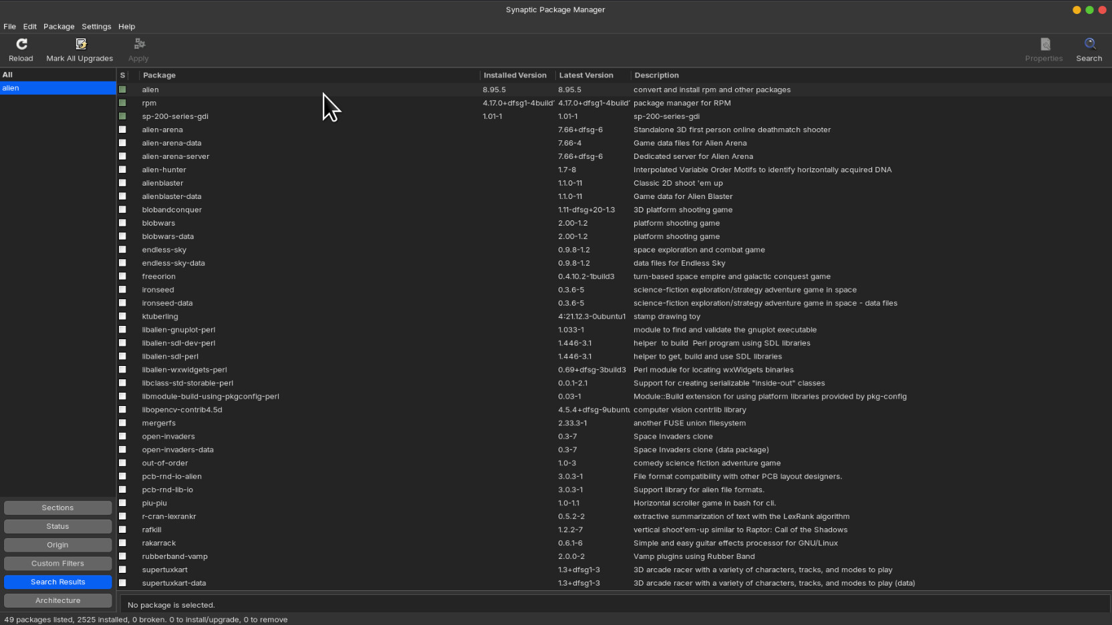Image resolution: width=1112 pixels, height=625 pixels.
Task: Mark checkbox for freeorion package
Action: click(x=122, y=276)
